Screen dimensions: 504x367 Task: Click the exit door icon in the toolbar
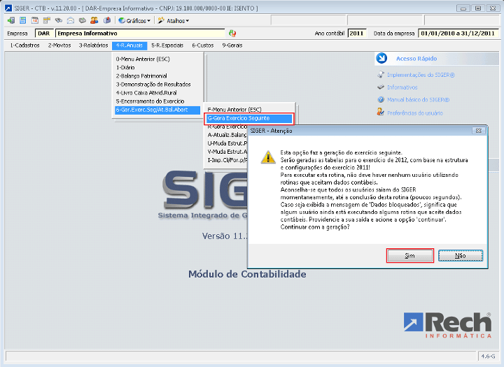point(11,20)
